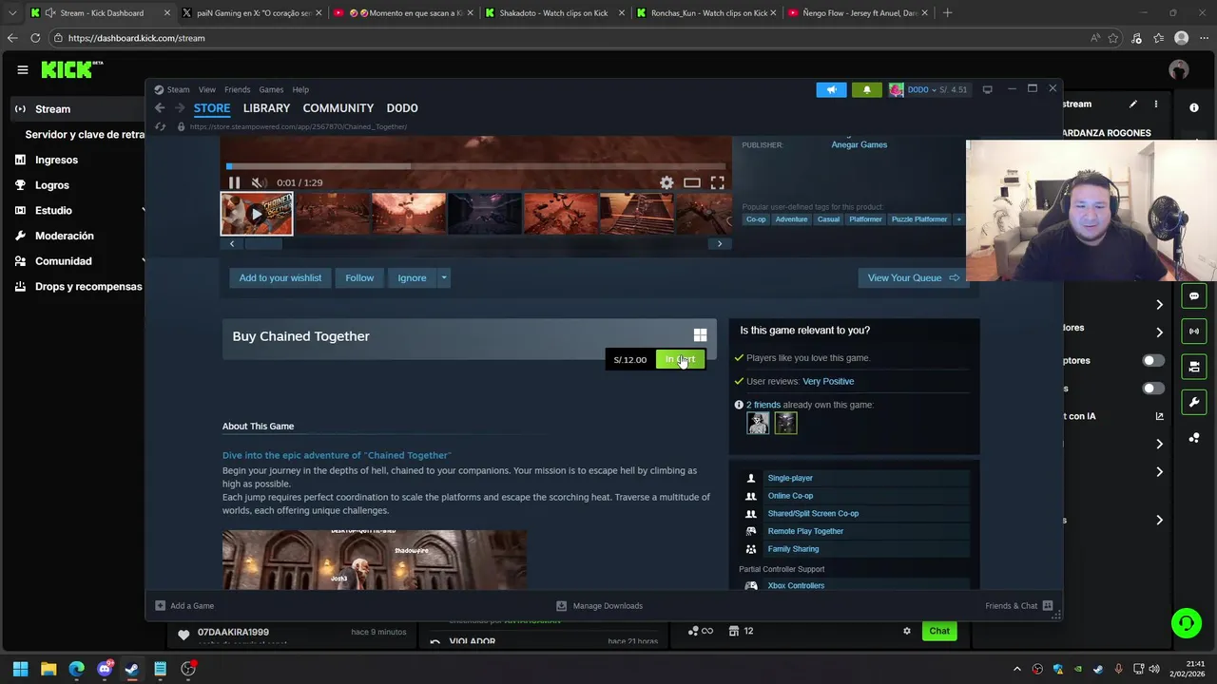The image size is (1217, 684).
Task: Open Steam announcements megaphone icon
Action: click(831, 89)
